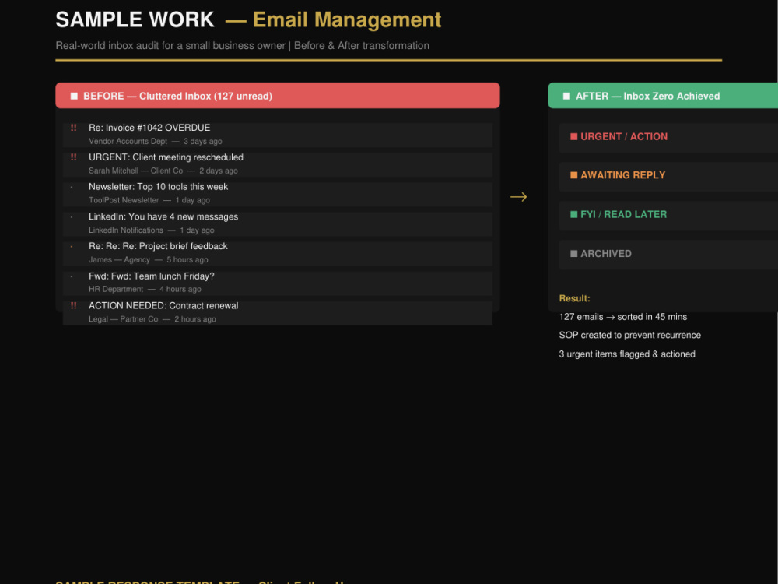Click sender line 'Sarah Mitchell — Client Co'
Image resolution: width=778 pixels, height=584 pixels.
coord(135,171)
